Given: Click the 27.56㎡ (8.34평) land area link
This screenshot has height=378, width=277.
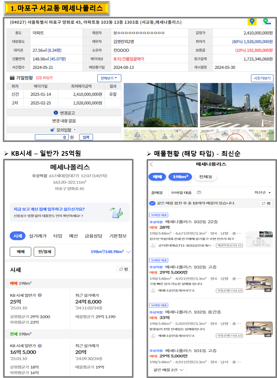Looking at the screenshot, I should 47,50.
